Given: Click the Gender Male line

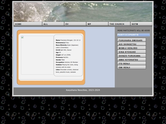Looking at the screenshot, I should [x=60, y=60].
